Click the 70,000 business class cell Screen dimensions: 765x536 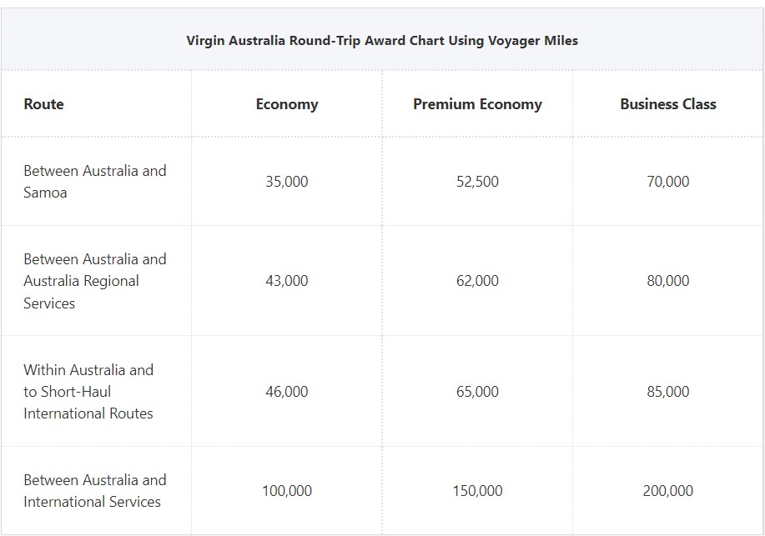[x=668, y=182]
